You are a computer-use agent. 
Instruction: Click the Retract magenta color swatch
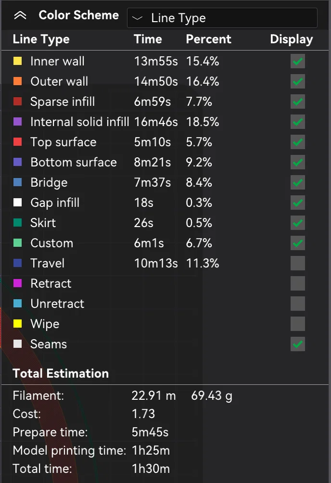tap(18, 283)
